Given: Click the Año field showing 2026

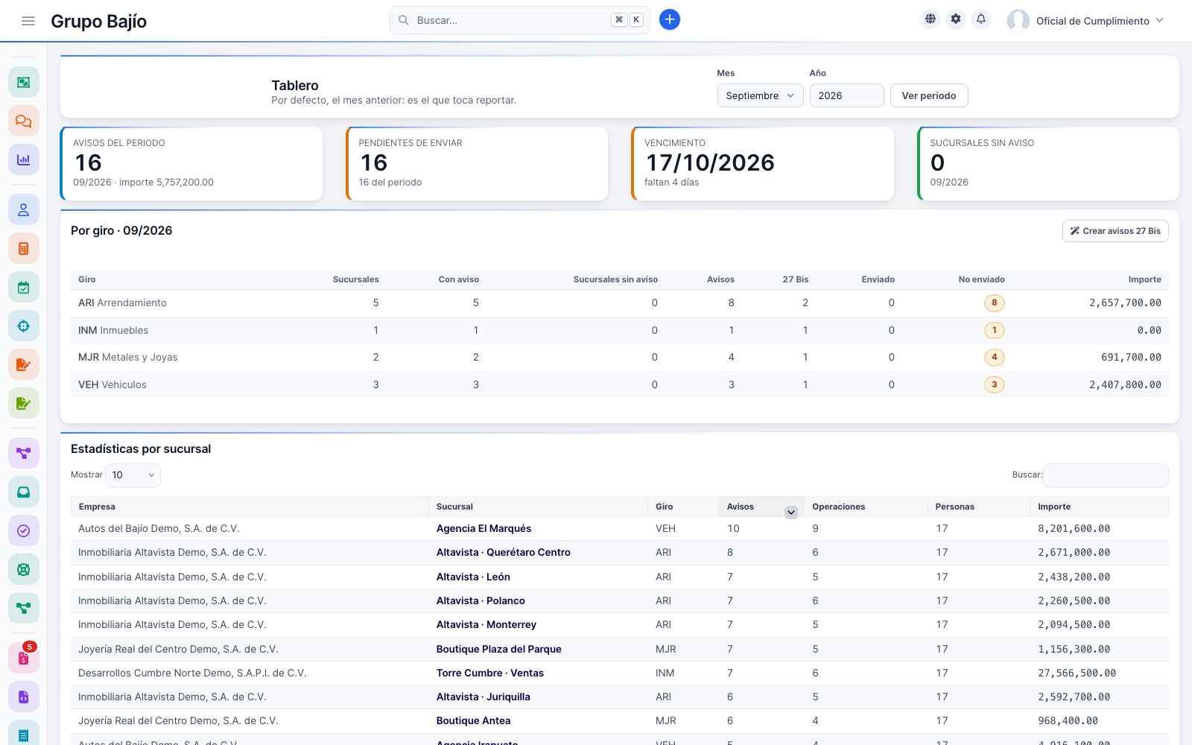Looking at the screenshot, I should (x=847, y=95).
